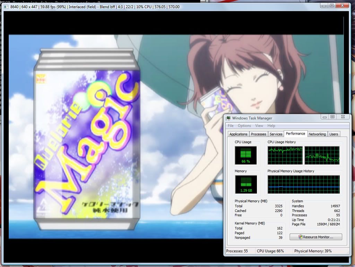Maximize the Windows Task Manager window
Image resolution: width=355 pixels, height=267 pixels.
[x=332, y=117]
